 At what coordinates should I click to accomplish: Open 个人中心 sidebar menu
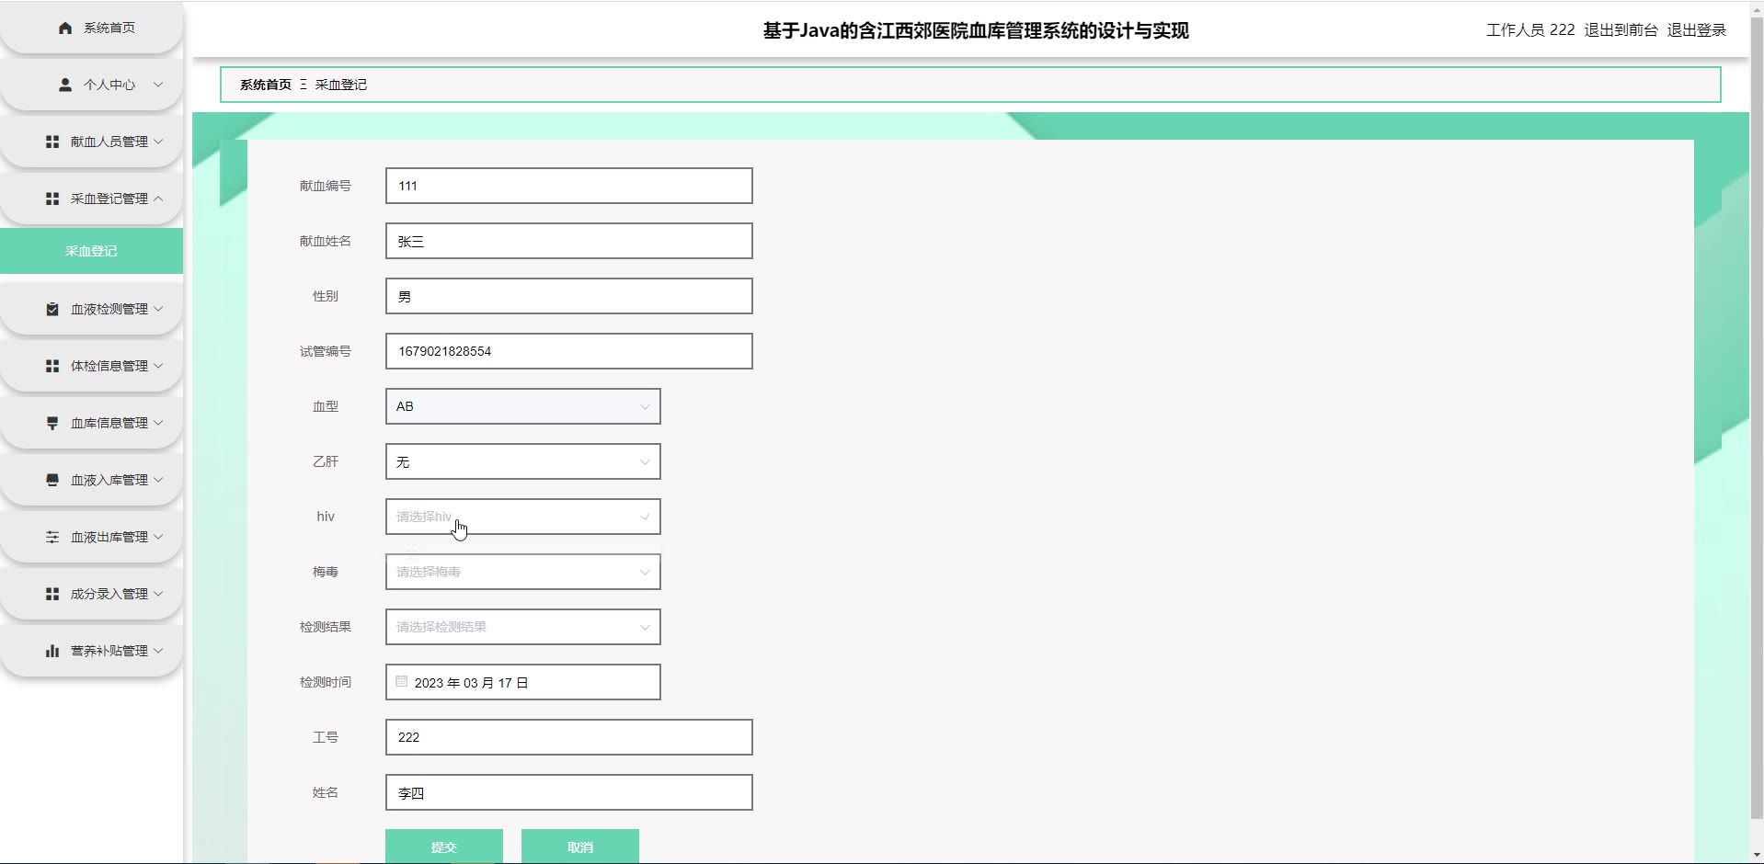click(91, 85)
